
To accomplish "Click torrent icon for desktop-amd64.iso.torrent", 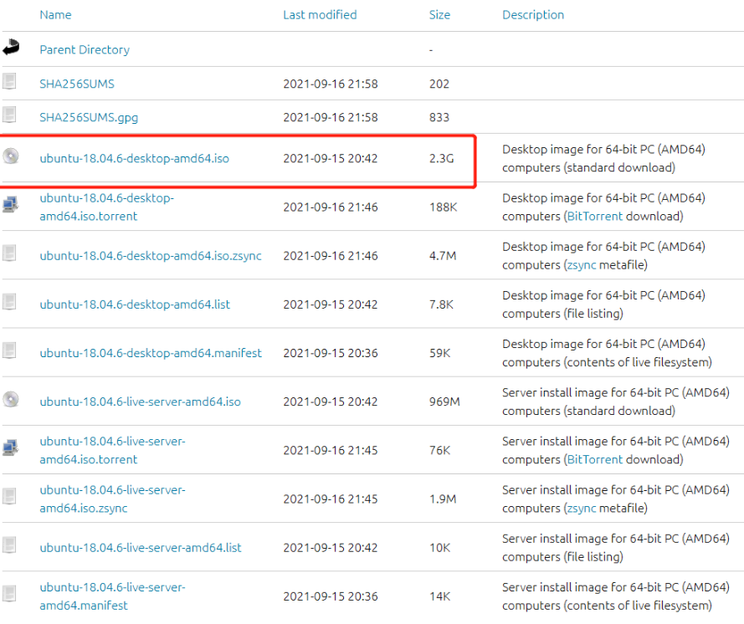I will click(x=10, y=205).
